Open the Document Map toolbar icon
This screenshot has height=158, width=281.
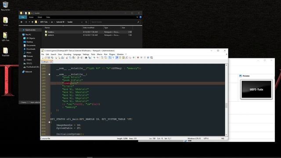pyautogui.click(x=123, y=57)
